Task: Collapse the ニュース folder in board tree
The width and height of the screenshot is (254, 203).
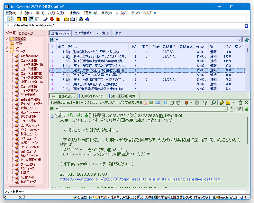Action: [x=7, y=52]
